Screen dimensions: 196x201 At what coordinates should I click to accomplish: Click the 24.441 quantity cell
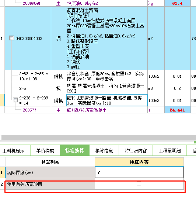[x=178, y=110]
